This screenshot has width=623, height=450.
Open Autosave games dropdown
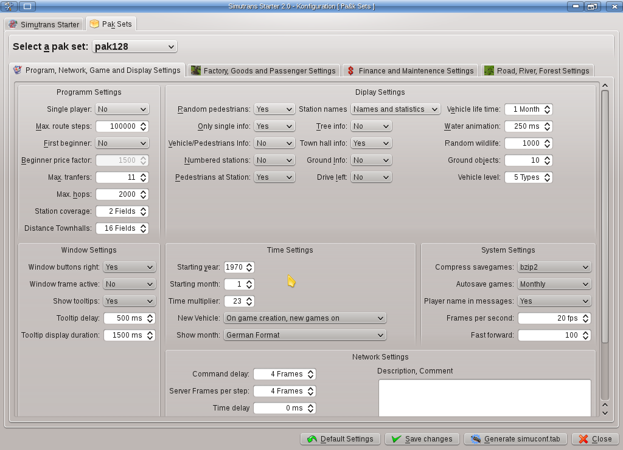(x=554, y=284)
